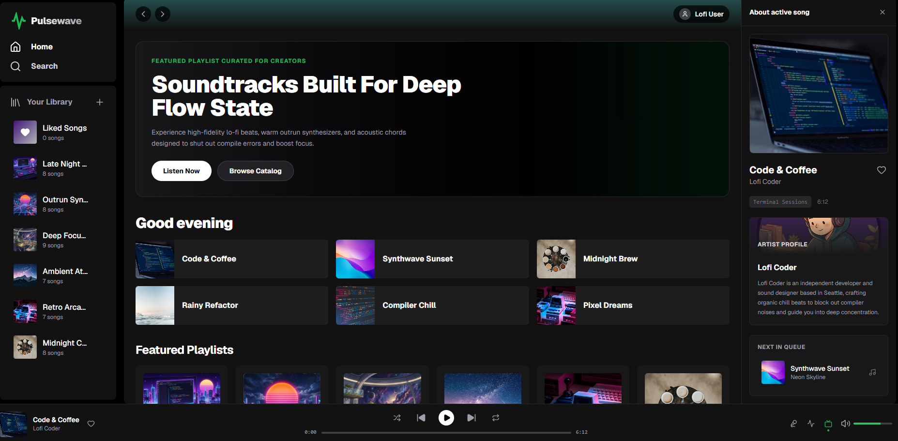
Task: Collapse Your Library with the library icon
Action: coord(15,102)
